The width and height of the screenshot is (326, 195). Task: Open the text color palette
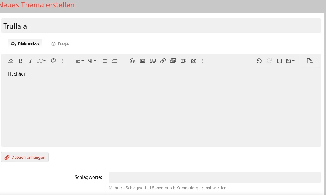coord(53,61)
